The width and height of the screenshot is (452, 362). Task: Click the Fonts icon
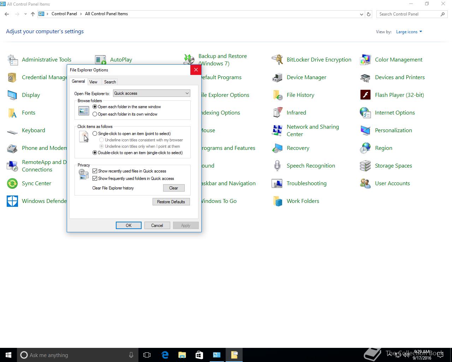12,113
